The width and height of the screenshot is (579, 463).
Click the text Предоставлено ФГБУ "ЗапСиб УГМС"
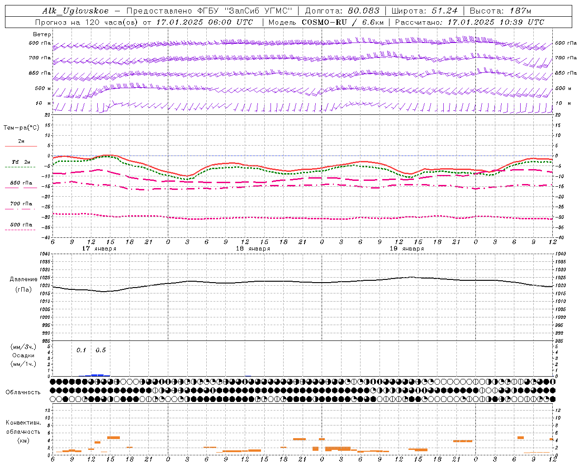(x=209, y=11)
